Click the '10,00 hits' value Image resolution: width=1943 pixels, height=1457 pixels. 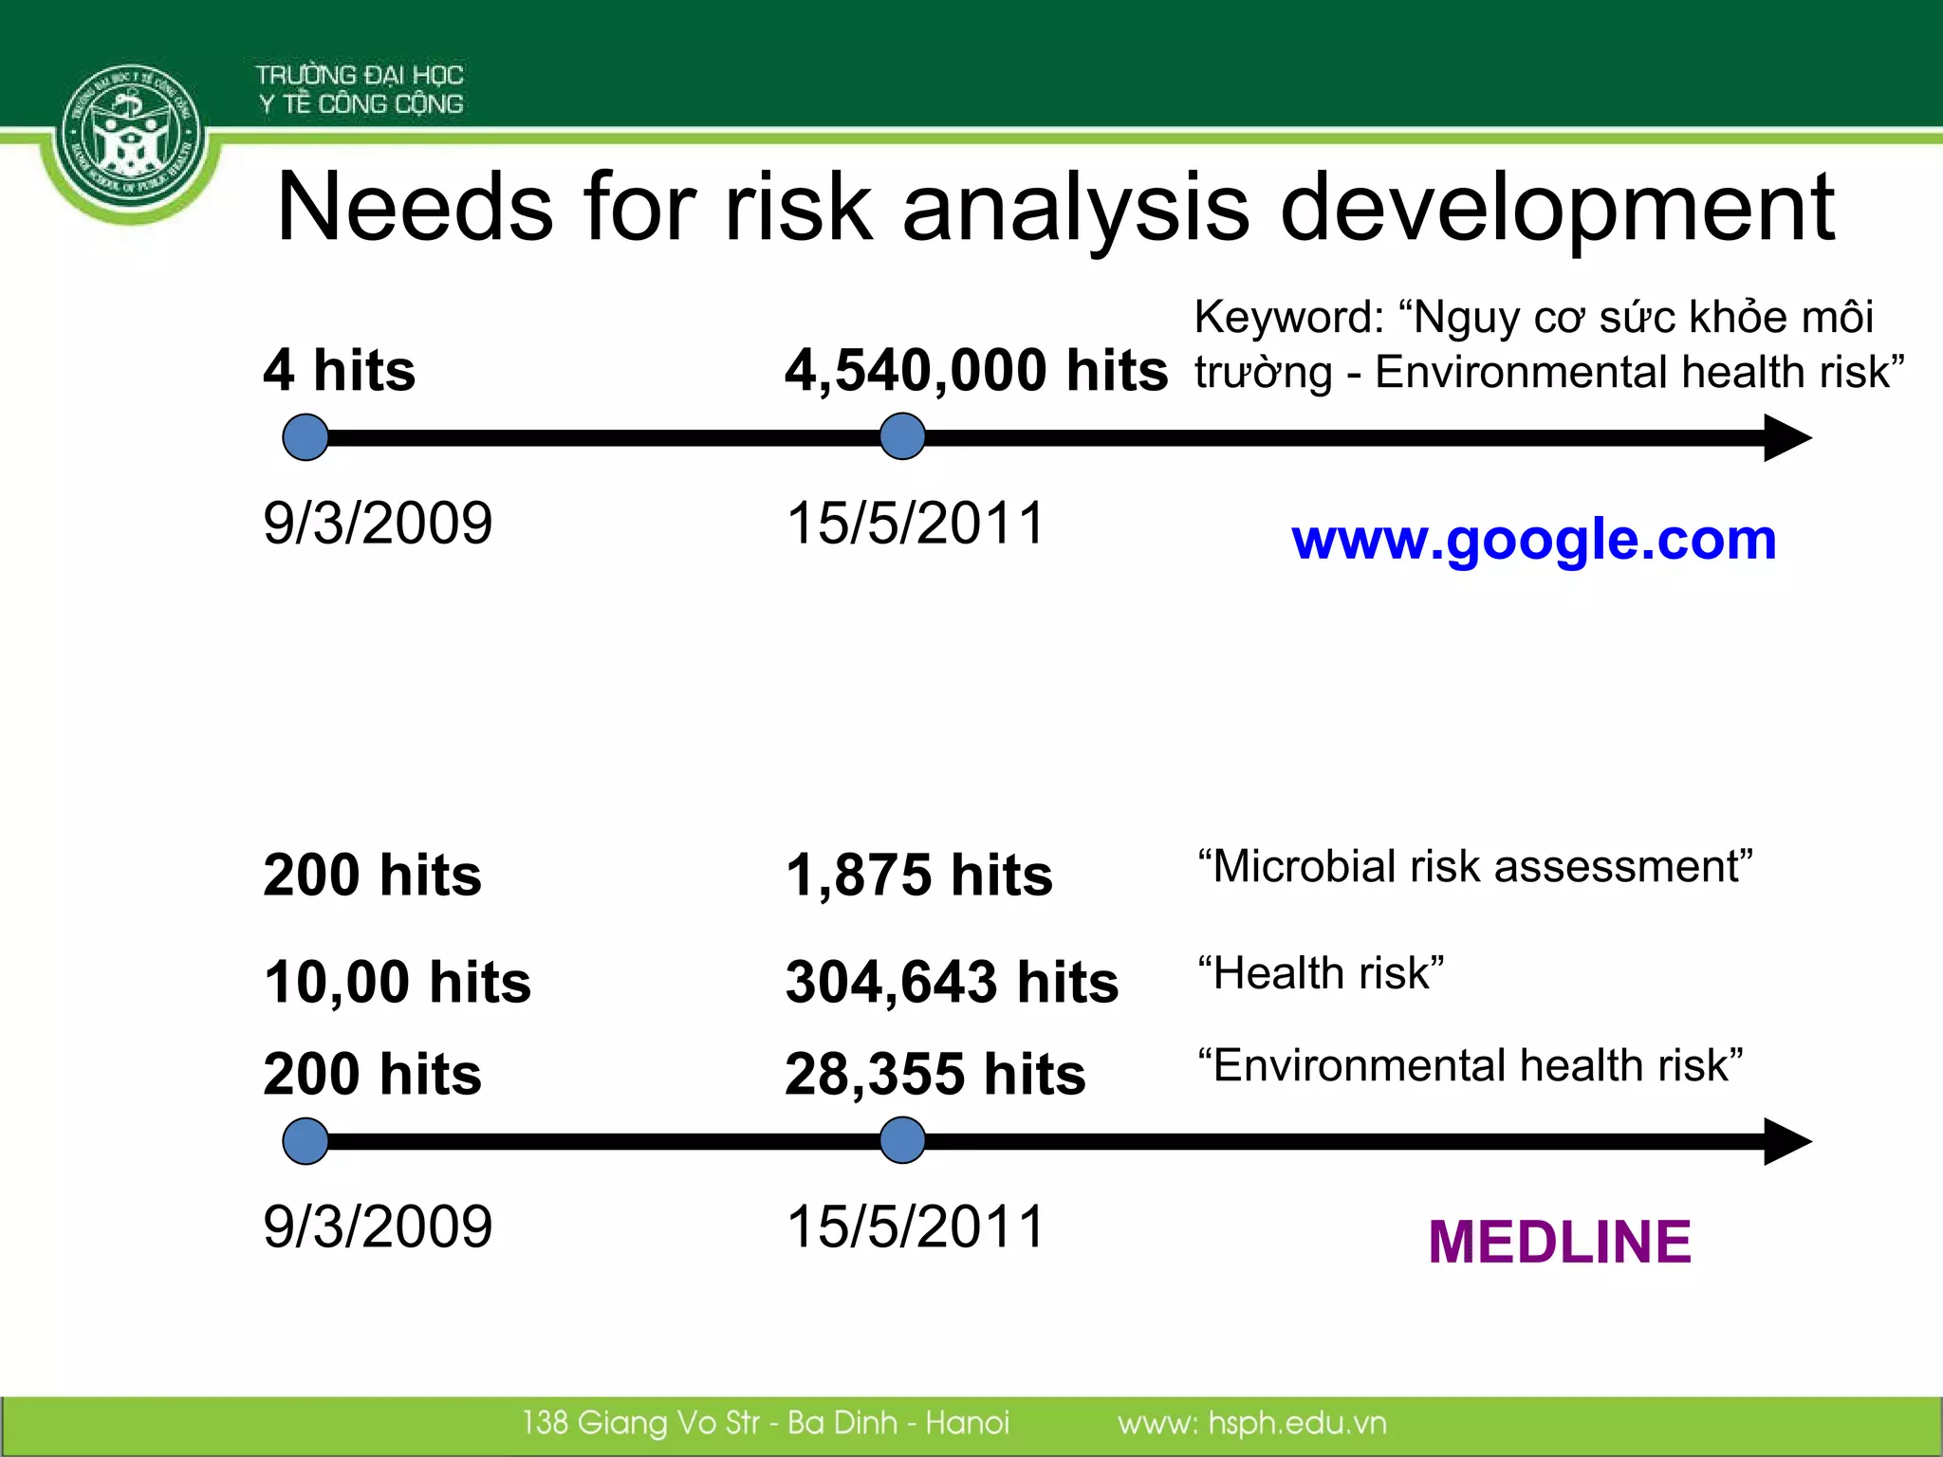(x=398, y=982)
